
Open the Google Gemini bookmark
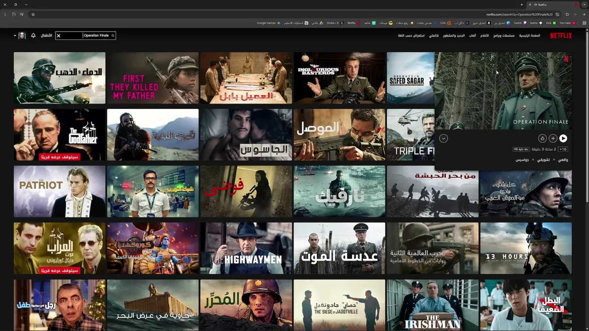point(268,23)
